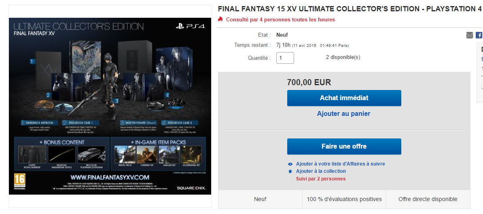Open the Faire une offre button

[x=344, y=147]
